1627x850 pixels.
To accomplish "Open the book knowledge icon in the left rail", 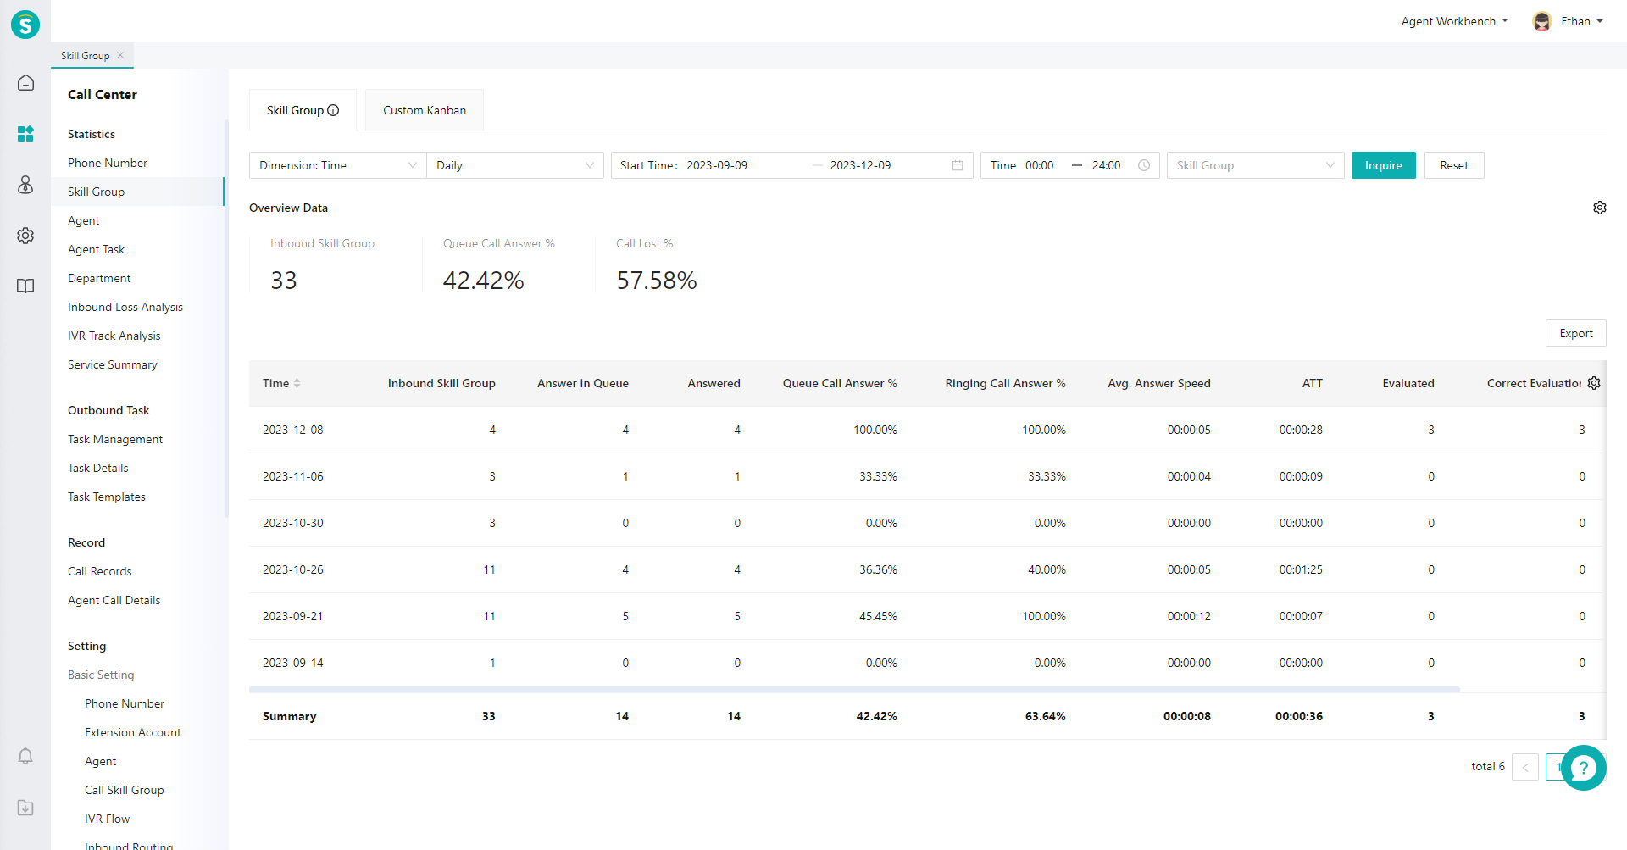I will [x=25, y=286].
